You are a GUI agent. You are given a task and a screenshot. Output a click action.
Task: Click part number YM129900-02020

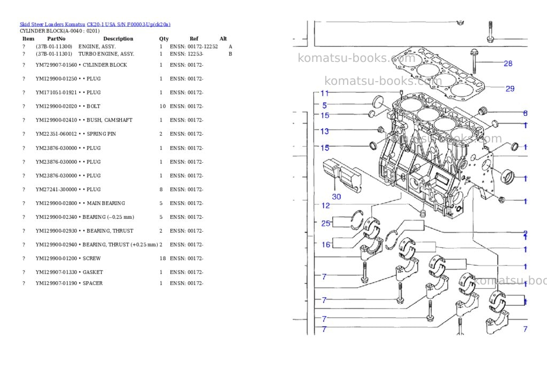(56, 106)
